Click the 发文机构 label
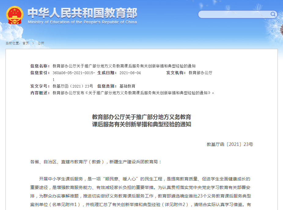The width and height of the screenshot is (283, 210). coord(176,73)
